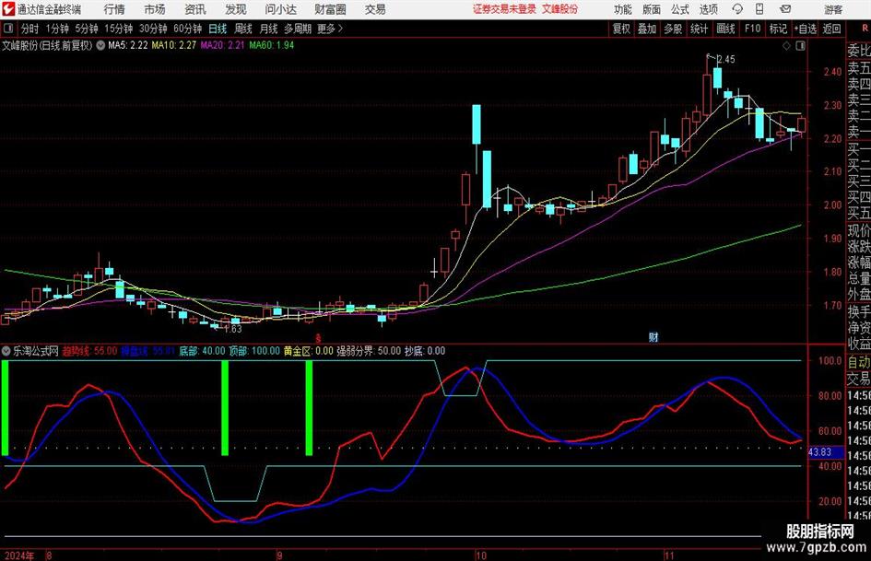This screenshot has height=561, width=871.
Task: Open the 财富圈 menu
Action: (x=330, y=9)
